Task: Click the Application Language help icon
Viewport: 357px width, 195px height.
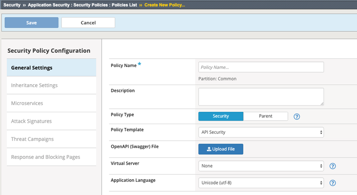Action: [333, 183]
